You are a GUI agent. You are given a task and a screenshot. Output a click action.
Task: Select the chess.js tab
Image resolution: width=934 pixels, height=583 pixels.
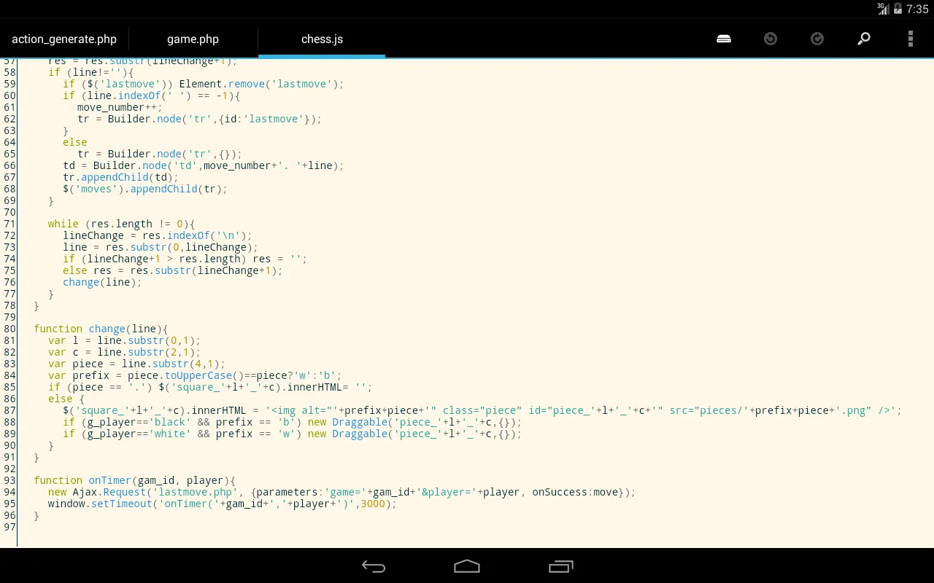click(x=322, y=39)
